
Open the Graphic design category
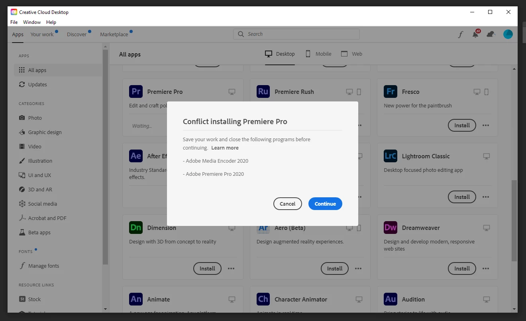pos(40,132)
